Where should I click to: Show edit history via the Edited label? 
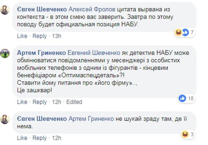click(x=74, y=102)
